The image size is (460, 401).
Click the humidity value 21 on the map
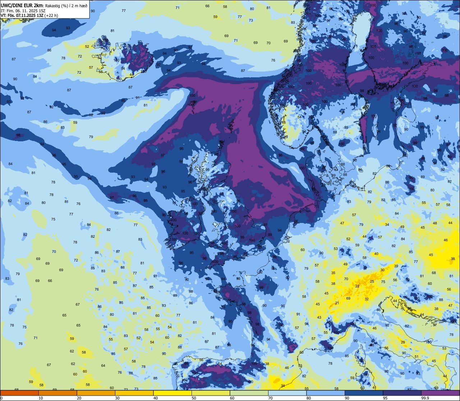(337, 303)
